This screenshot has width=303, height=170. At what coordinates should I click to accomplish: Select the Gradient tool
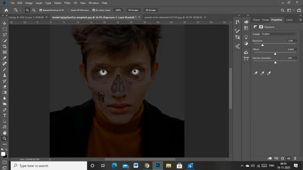click(x=4, y=93)
